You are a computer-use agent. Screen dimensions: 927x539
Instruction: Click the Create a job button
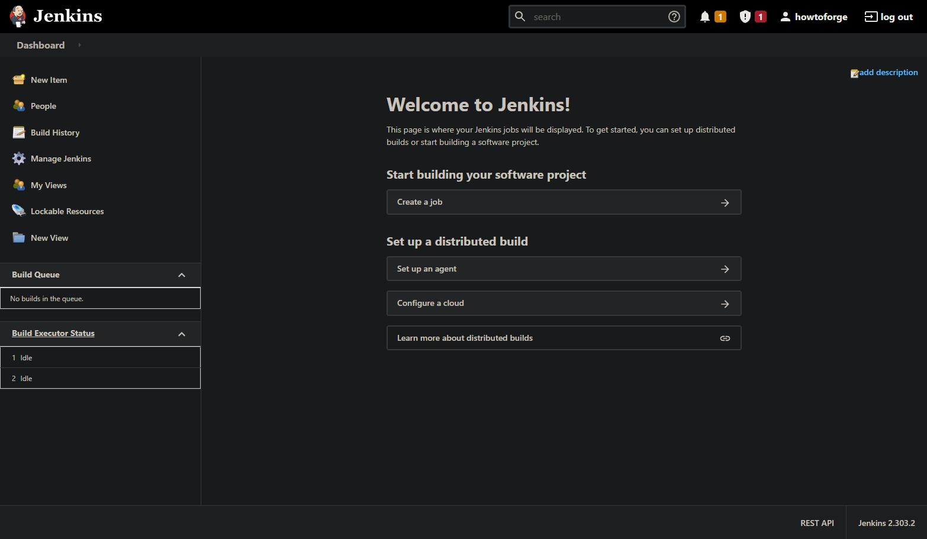tap(564, 202)
